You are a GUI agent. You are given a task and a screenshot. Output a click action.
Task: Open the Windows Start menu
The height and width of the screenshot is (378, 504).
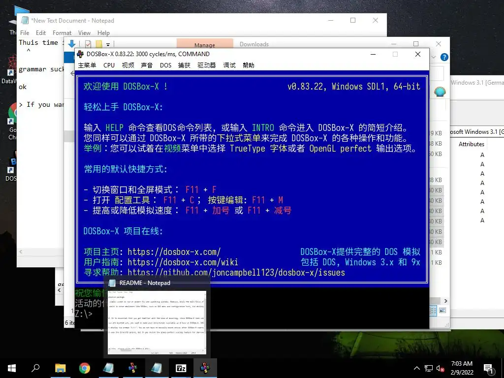(12, 368)
